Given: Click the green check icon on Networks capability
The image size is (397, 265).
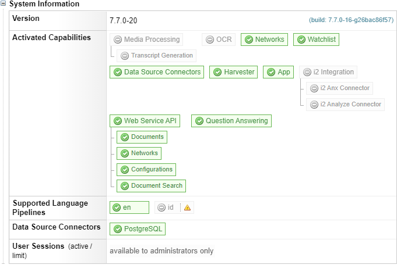Looking at the screenshot, I should click(x=249, y=40).
